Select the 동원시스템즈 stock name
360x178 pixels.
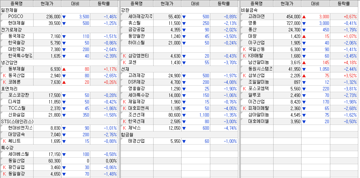260,69
